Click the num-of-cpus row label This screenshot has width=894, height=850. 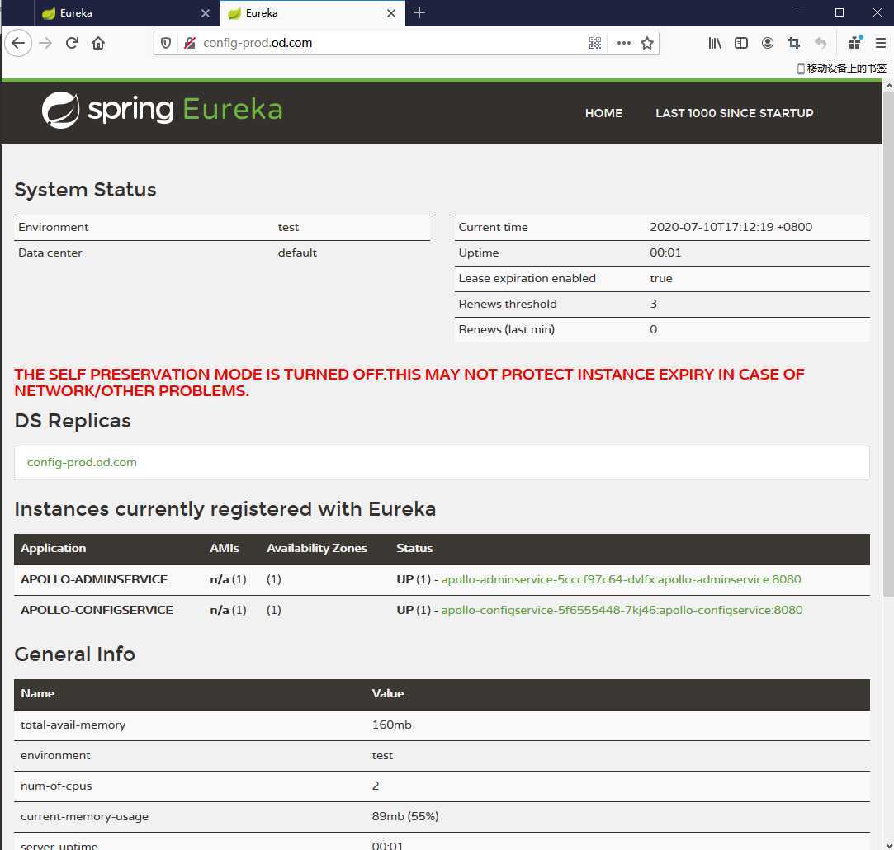[x=56, y=786]
